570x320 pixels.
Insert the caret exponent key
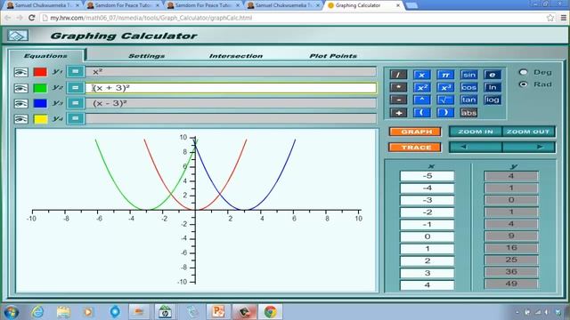click(x=421, y=100)
